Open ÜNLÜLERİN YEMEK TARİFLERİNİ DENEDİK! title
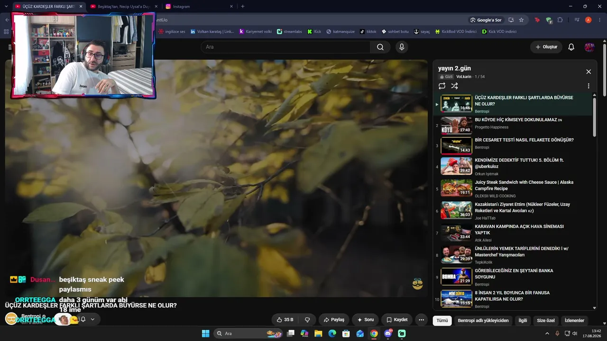 click(x=522, y=251)
